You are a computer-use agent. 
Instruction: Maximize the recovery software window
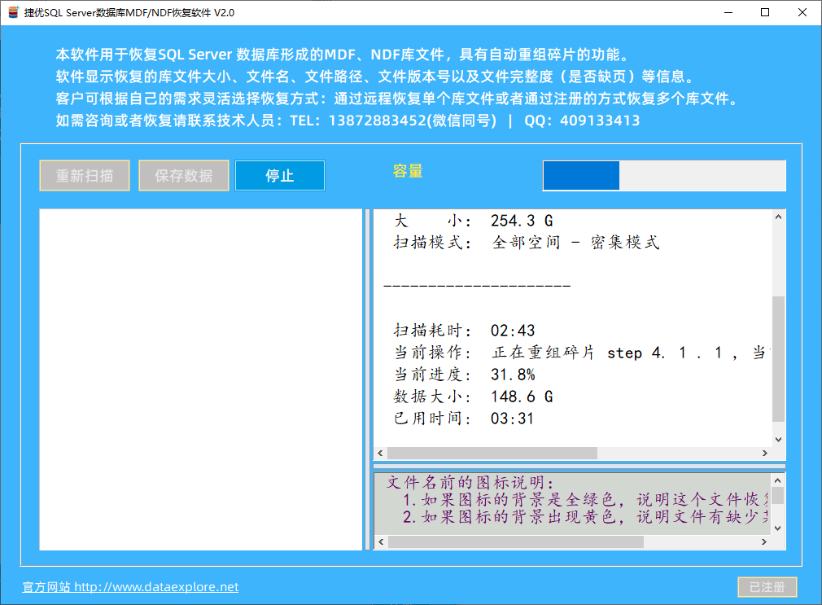coord(765,12)
